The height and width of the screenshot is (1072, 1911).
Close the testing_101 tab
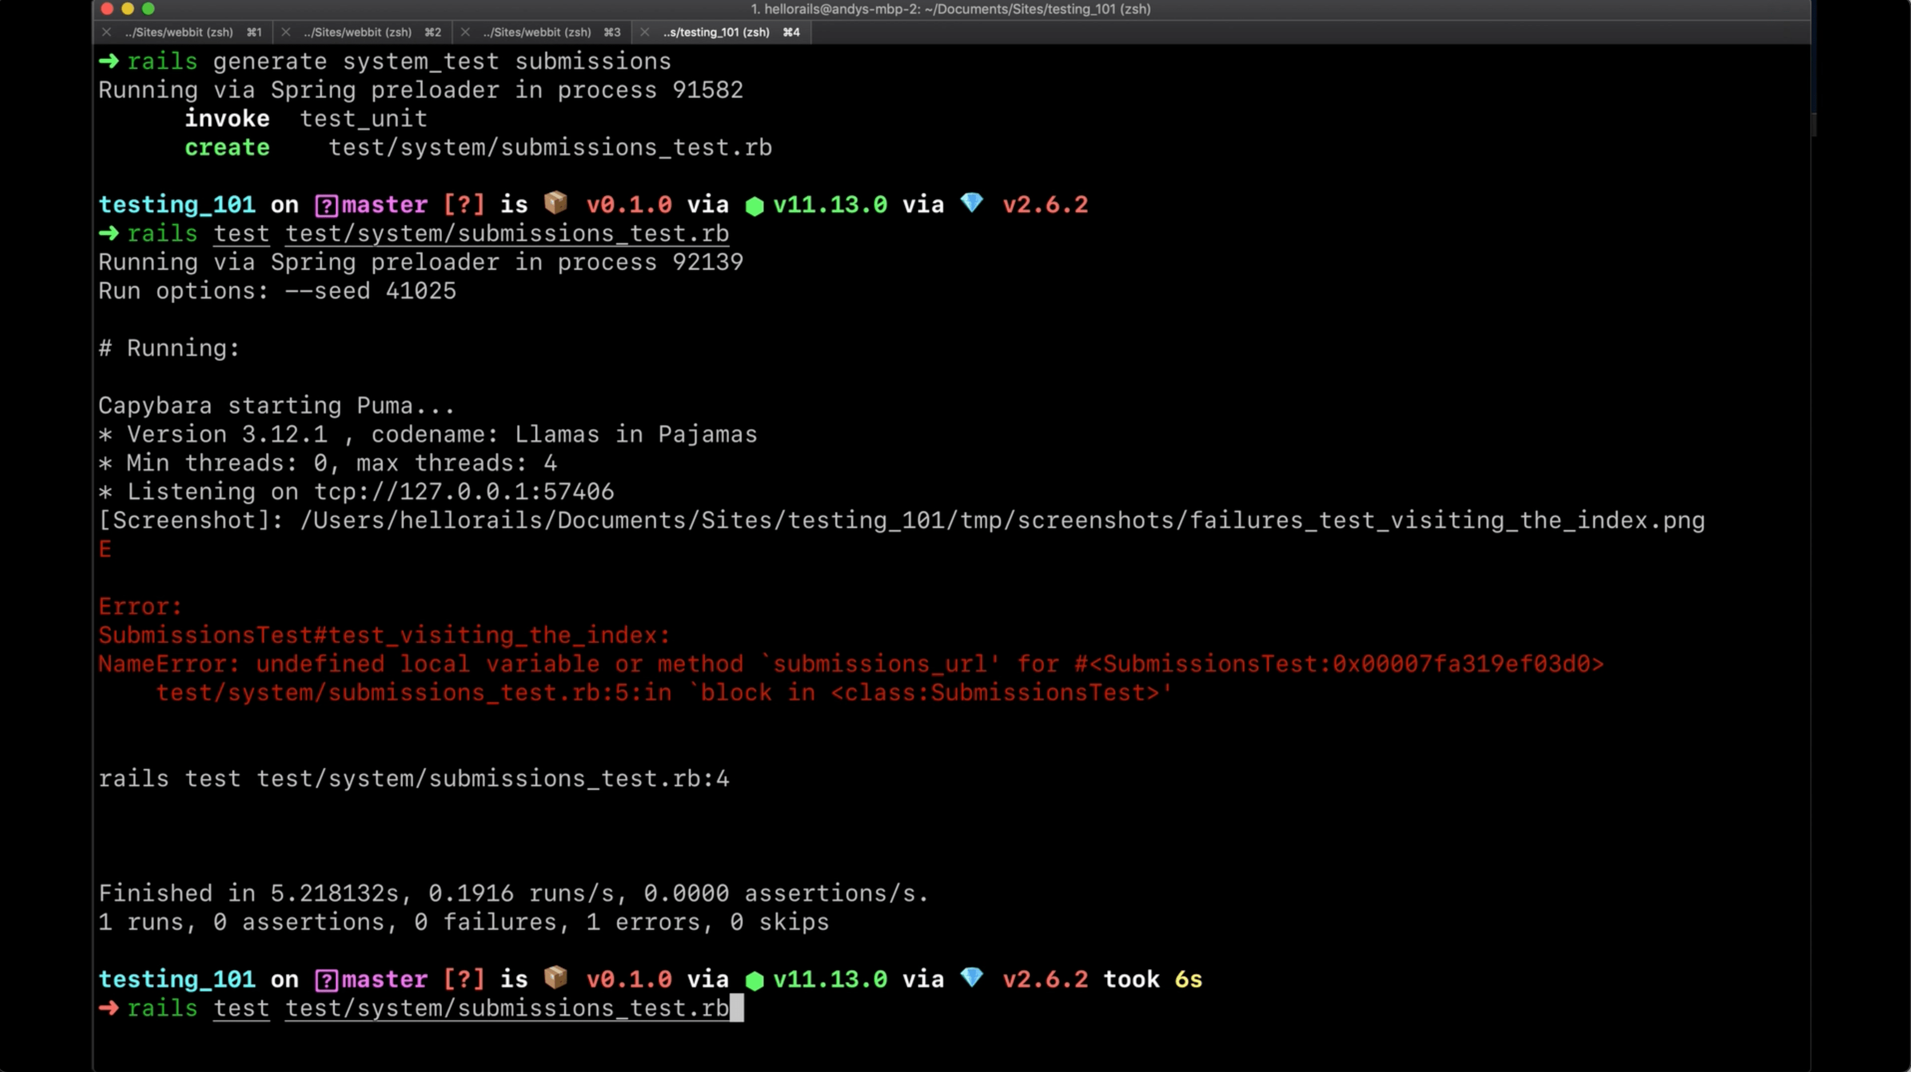[x=644, y=32]
